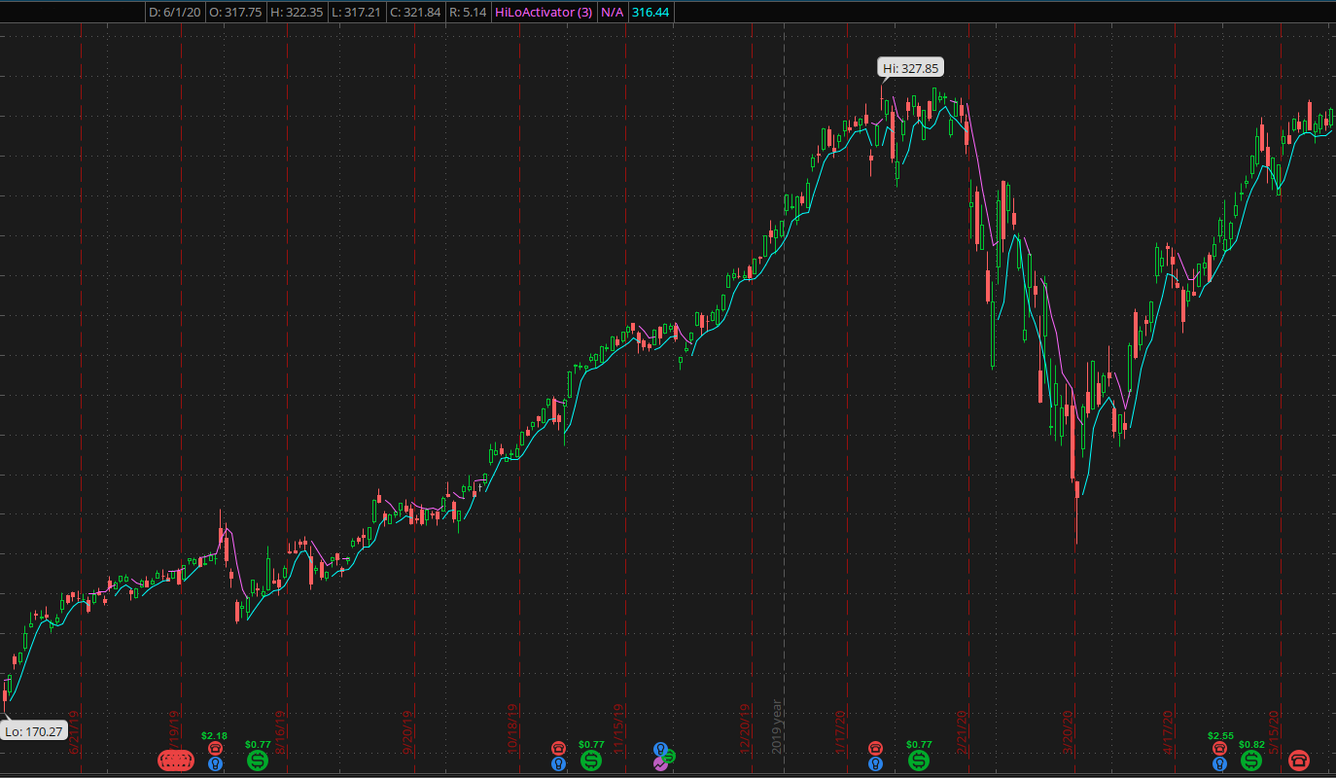This screenshot has width=1336, height=778.
Task: Click the red phone icon near 1/17/20
Action: tap(875, 748)
